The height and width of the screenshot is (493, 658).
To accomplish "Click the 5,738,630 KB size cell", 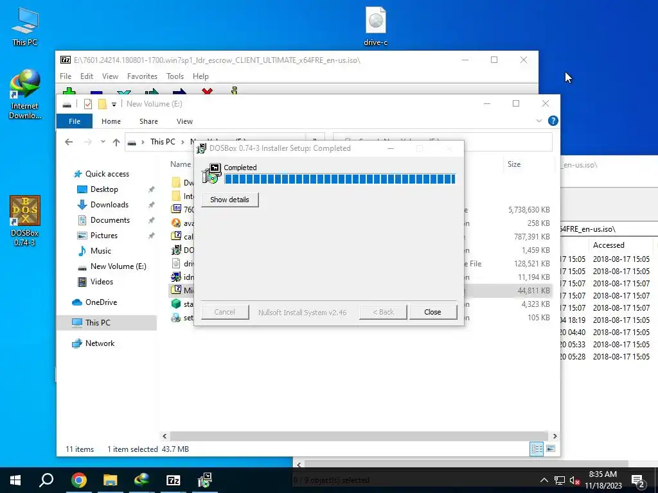I will 529,210.
